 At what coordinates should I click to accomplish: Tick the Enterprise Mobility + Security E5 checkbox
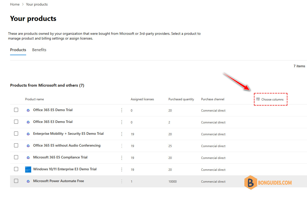[x=16, y=134]
